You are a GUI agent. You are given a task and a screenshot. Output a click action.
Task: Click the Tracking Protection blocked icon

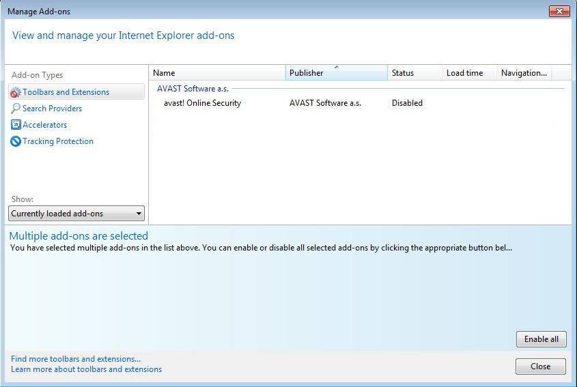(16, 141)
